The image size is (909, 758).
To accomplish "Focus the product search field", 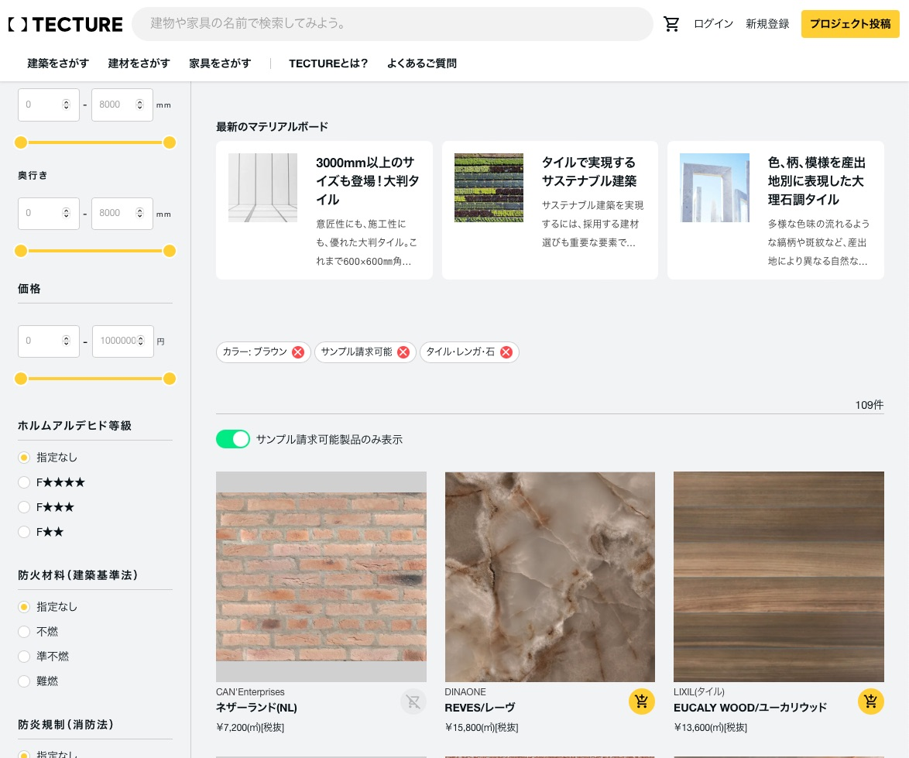I will pos(392,24).
